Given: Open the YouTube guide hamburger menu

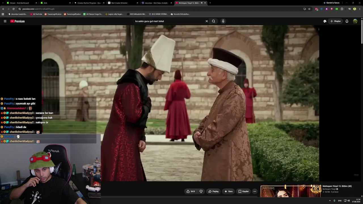Looking at the screenshot, I should [x=5, y=21].
